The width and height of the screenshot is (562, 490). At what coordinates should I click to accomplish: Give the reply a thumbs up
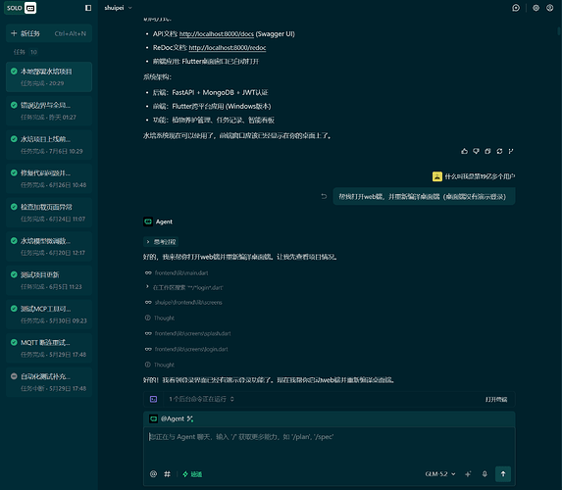465,151
